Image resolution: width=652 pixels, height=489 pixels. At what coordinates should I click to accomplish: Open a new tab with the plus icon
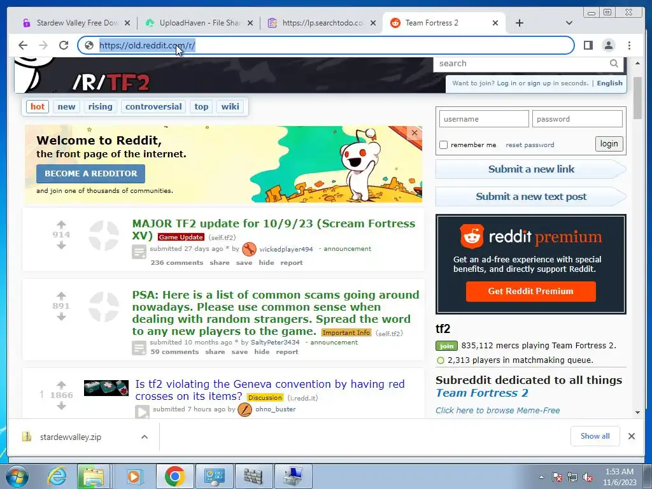tap(520, 23)
